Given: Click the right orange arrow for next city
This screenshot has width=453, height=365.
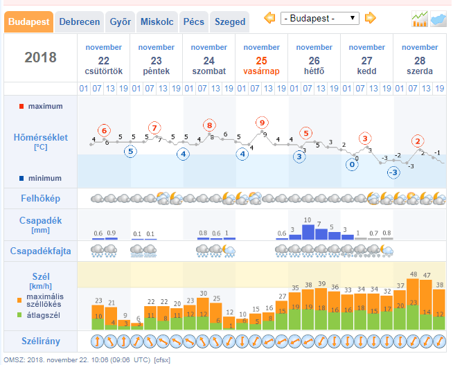Looking at the screenshot, I should (x=371, y=18).
